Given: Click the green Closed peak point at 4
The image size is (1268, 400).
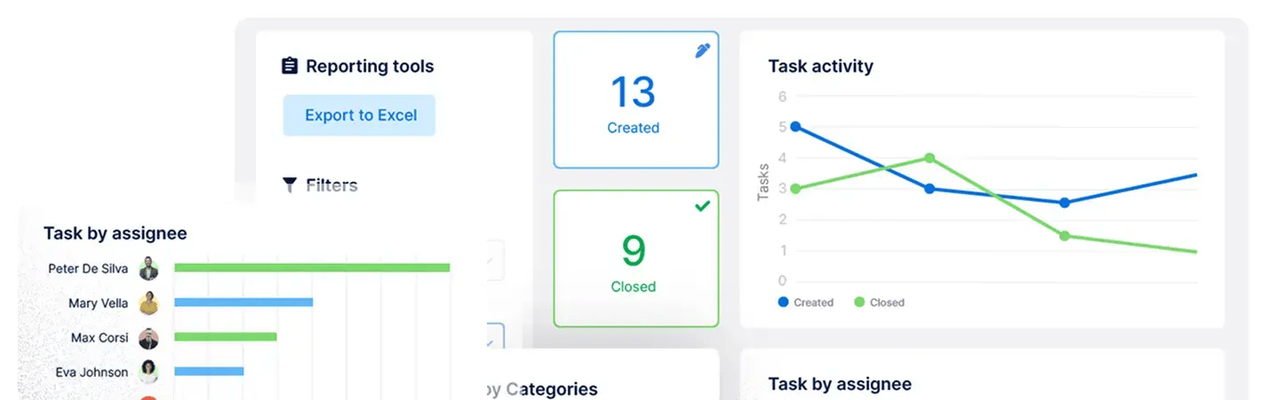Looking at the screenshot, I should click(929, 158).
